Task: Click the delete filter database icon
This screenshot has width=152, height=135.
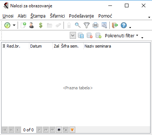Action: pos(90,35)
